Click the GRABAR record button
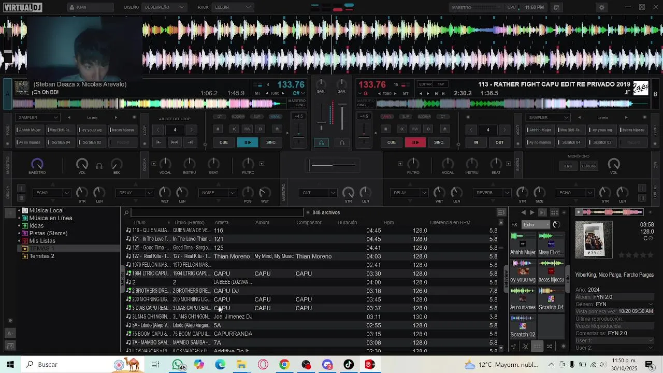This screenshot has height=373, width=663. (588, 166)
